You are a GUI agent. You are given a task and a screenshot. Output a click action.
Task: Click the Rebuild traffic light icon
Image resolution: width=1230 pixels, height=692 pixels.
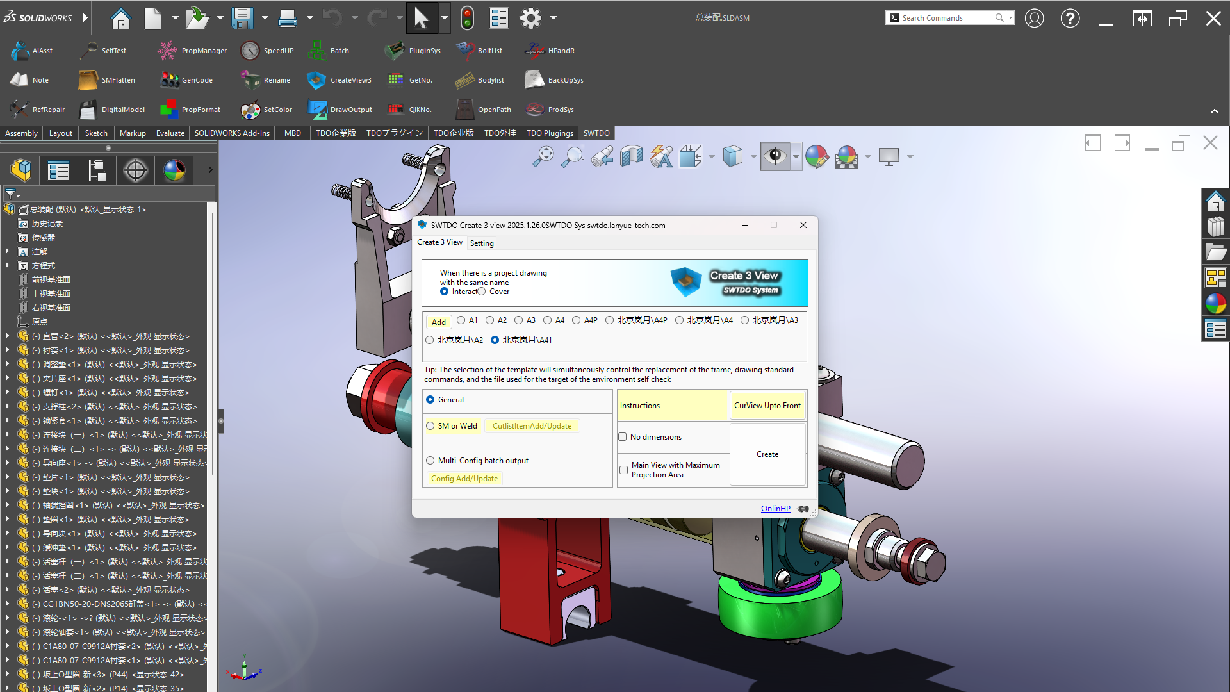467,18
